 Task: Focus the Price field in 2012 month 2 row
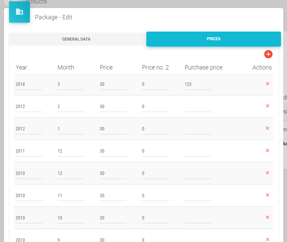(x=113, y=107)
